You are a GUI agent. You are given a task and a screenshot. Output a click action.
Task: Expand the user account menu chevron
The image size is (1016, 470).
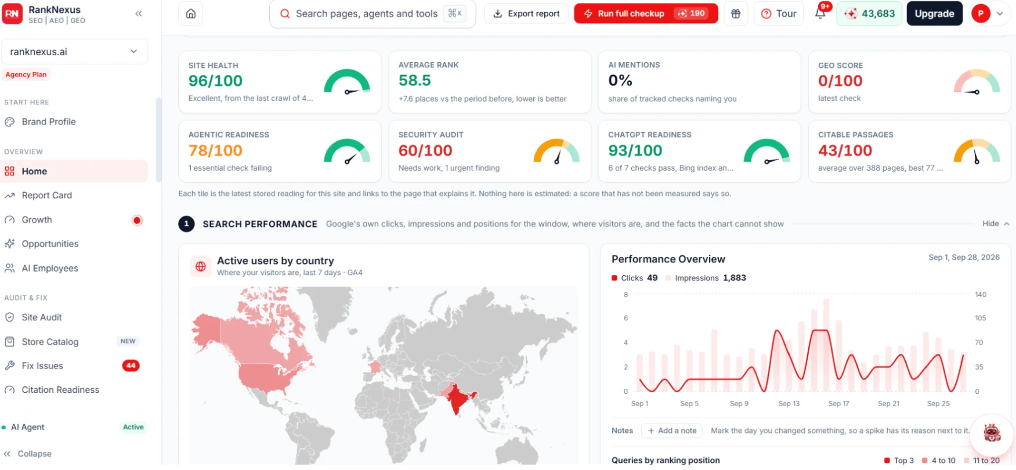tap(1000, 14)
